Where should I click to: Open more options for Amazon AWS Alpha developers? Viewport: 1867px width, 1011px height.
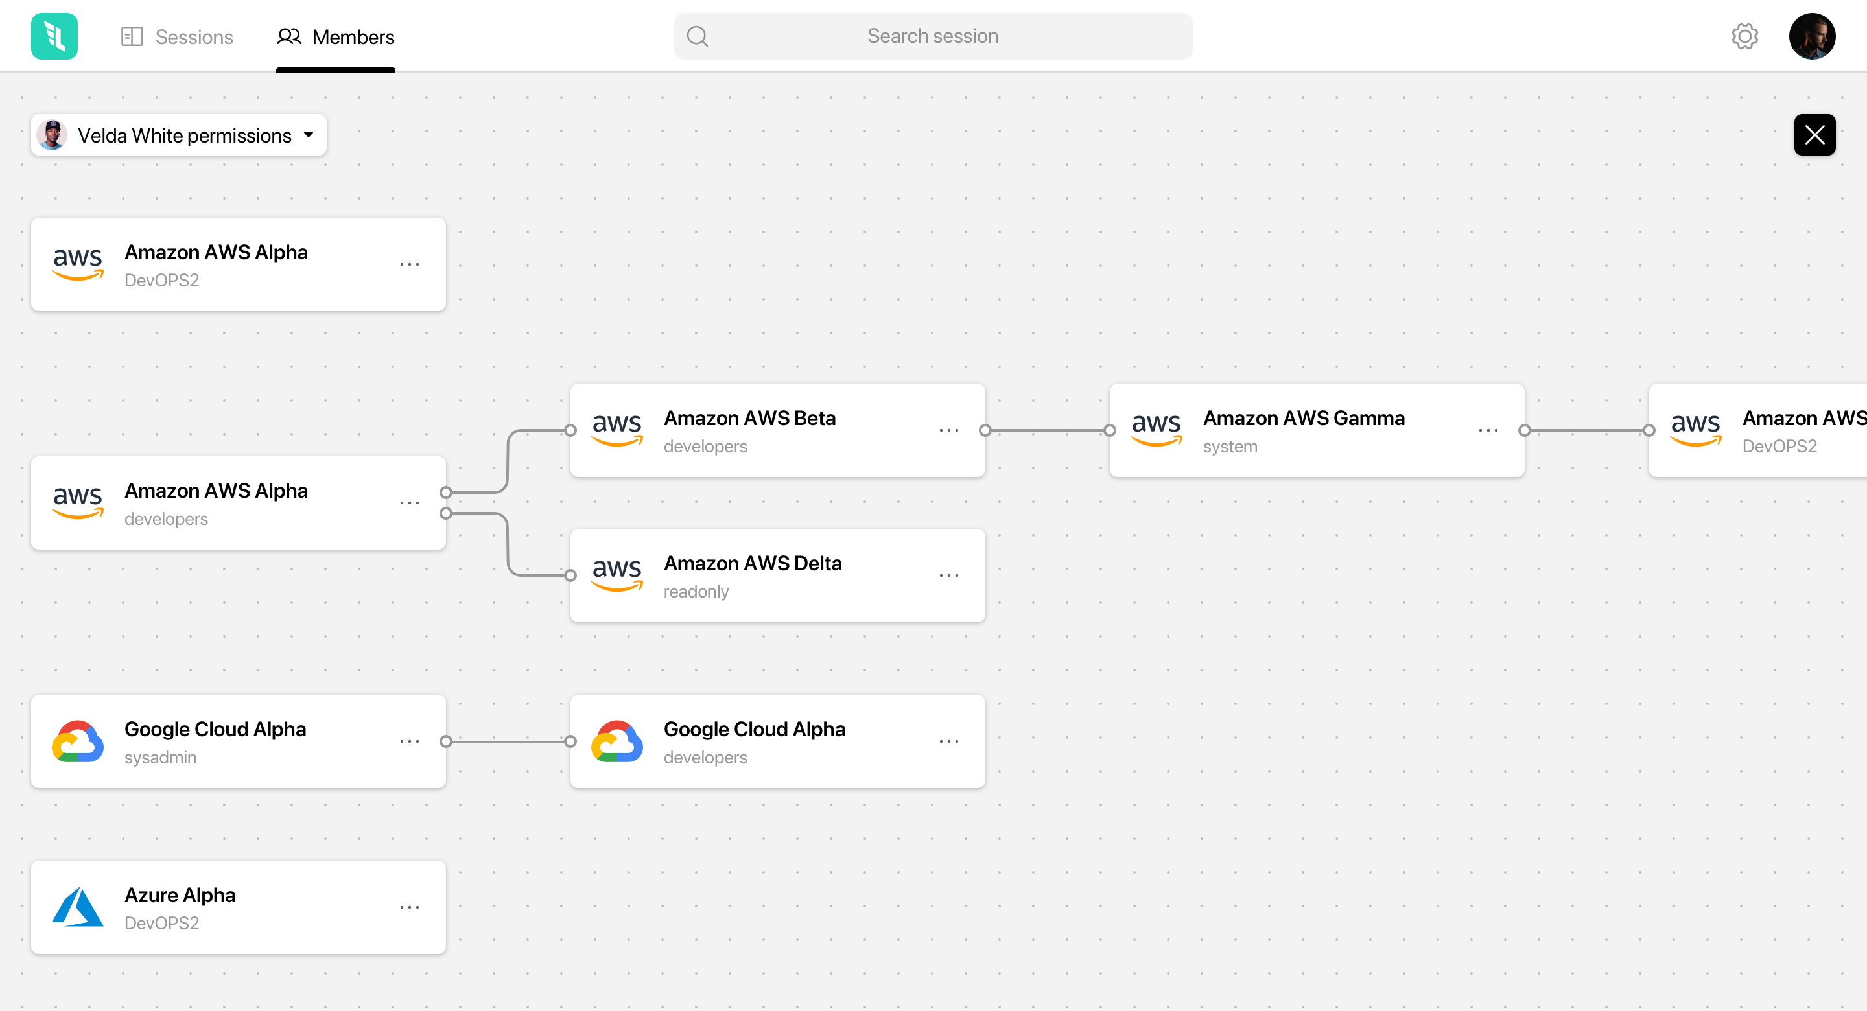[410, 503]
